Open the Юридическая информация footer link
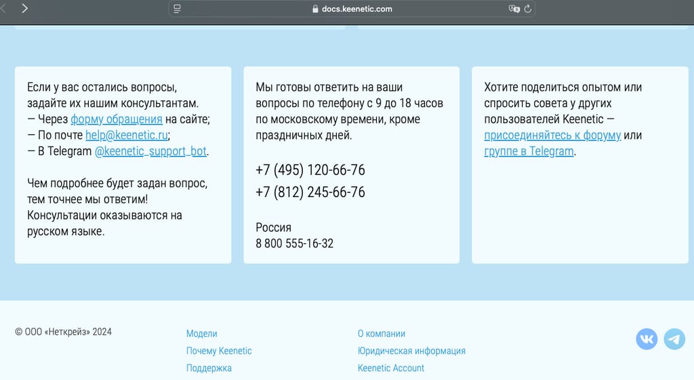Screen dimensions: 694x380 411,351
